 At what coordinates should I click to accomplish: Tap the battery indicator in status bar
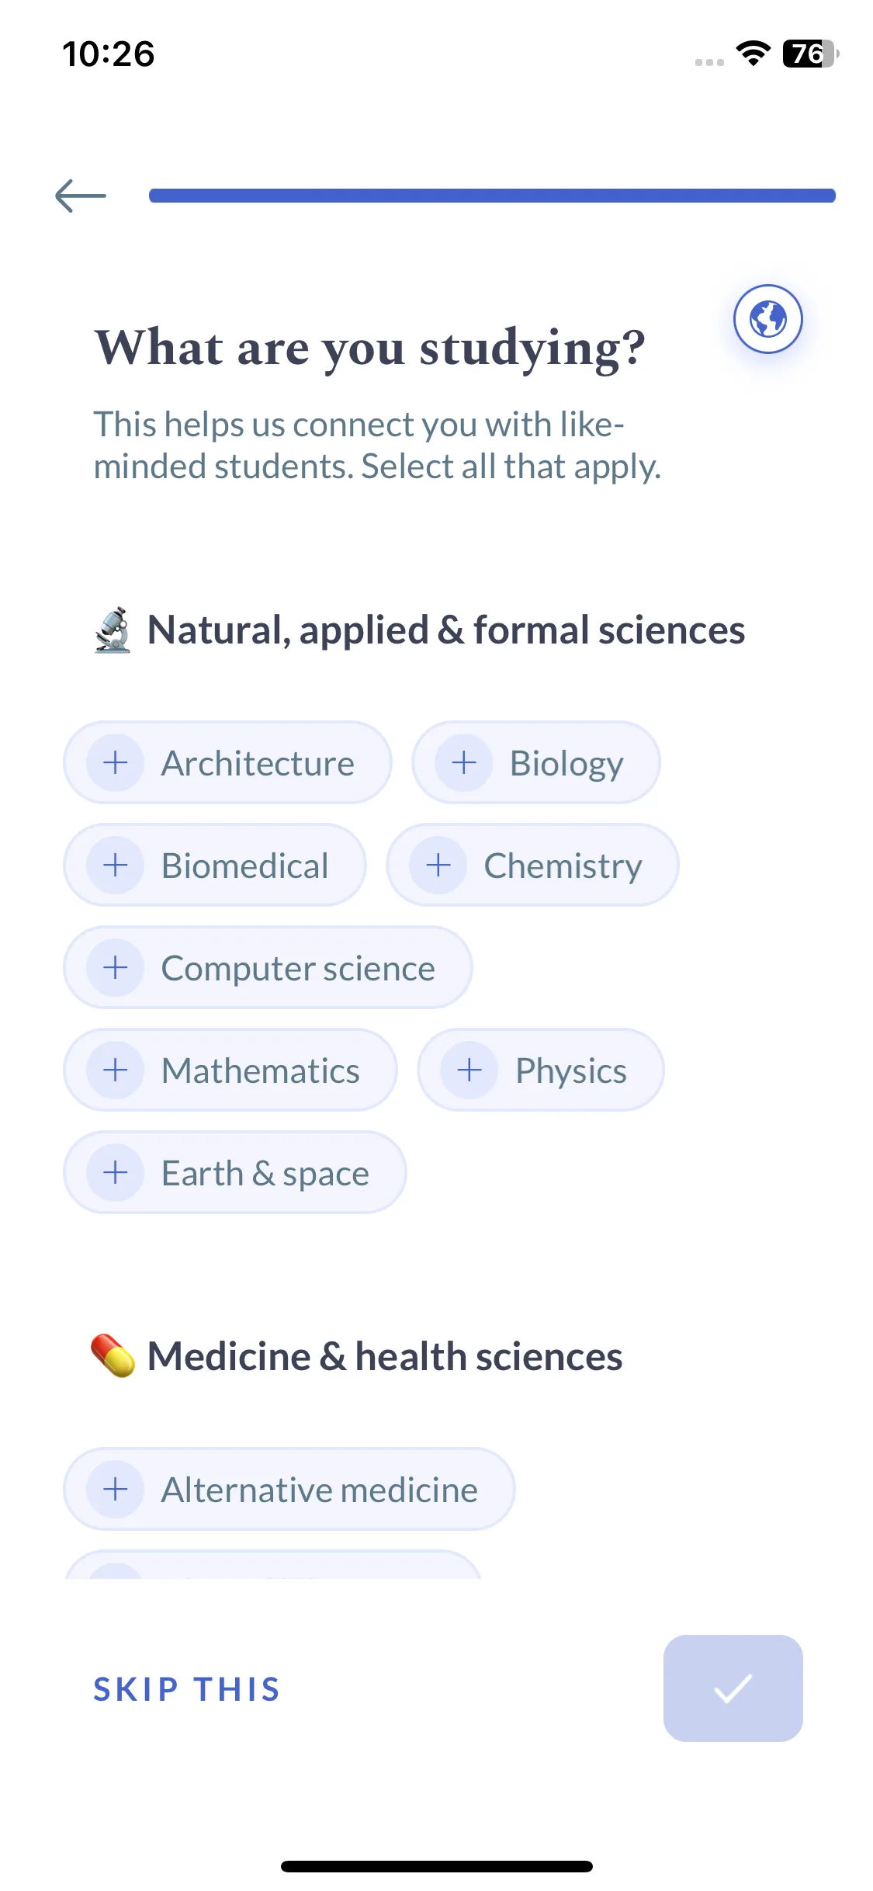pos(811,54)
